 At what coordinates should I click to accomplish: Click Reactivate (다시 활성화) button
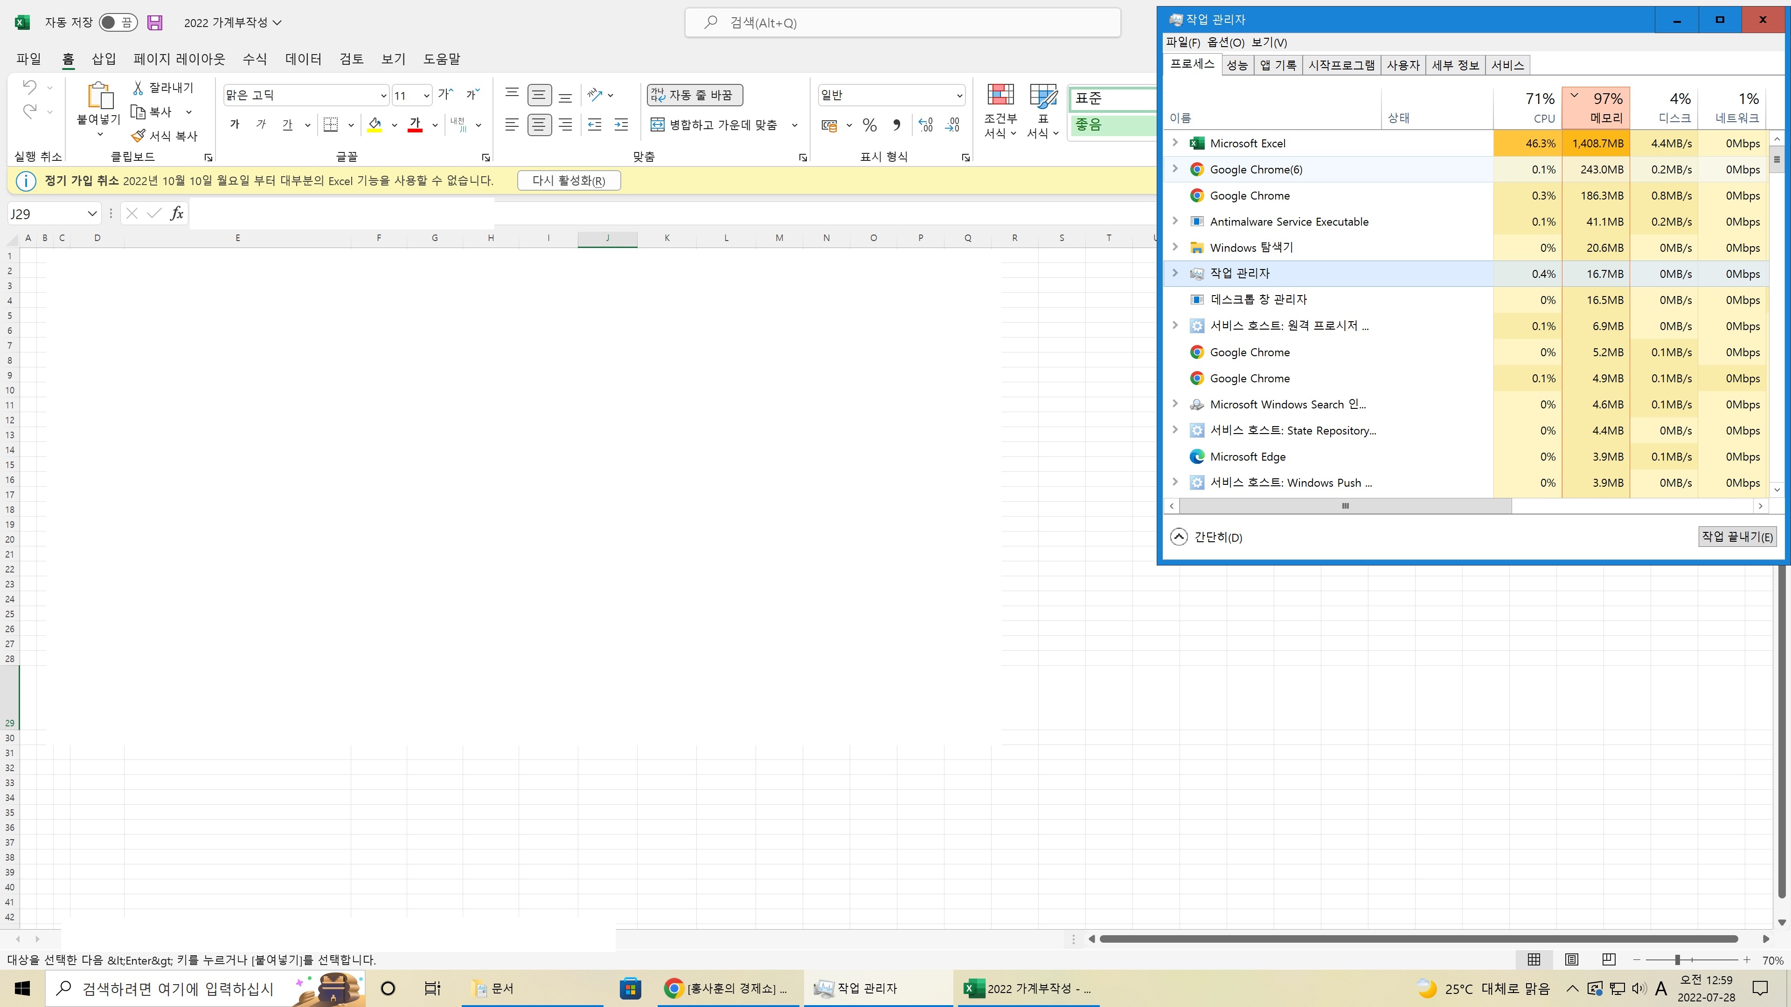569,181
